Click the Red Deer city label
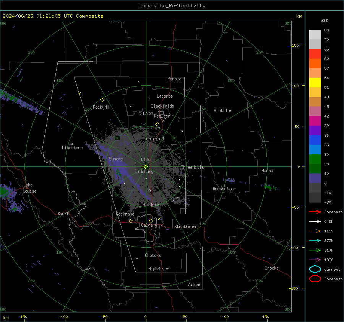This screenshot has width=344, height=322. coord(162,116)
